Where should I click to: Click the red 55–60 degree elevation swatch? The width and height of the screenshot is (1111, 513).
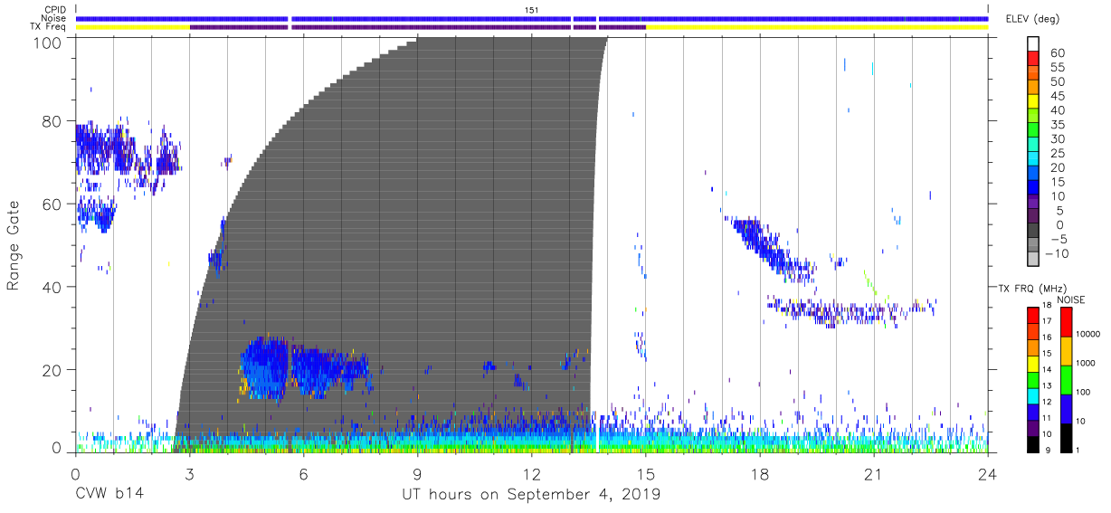point(1033,58)
